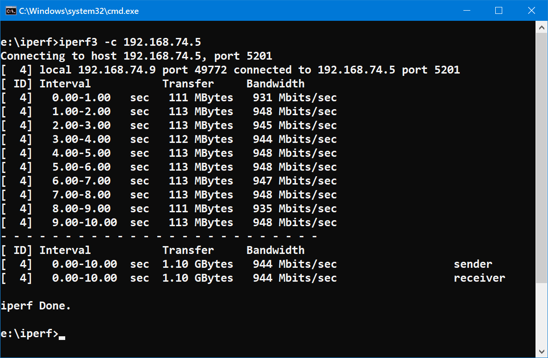Click 'Connecting to host 192.168.74.5, port 5201' line

coord(136,56)
